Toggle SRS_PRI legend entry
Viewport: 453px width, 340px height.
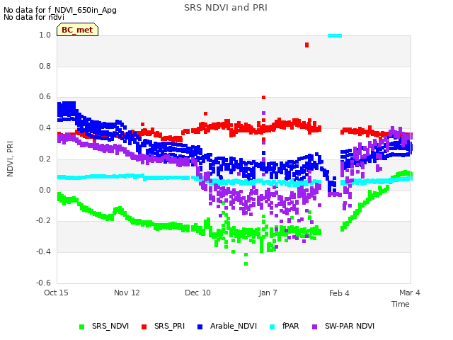click(x=163, y=326)
